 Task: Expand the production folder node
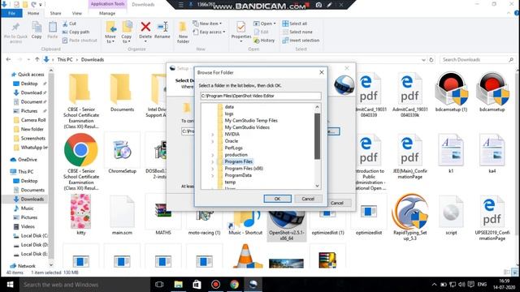[213, 155]
